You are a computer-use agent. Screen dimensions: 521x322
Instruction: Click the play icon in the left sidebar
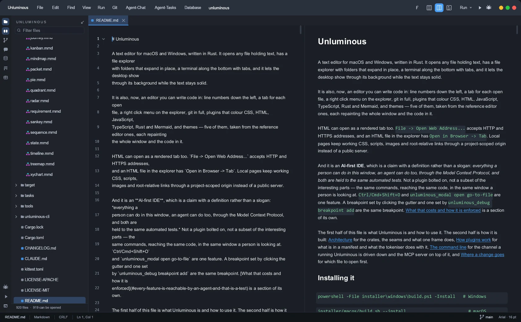coord(6,297)
